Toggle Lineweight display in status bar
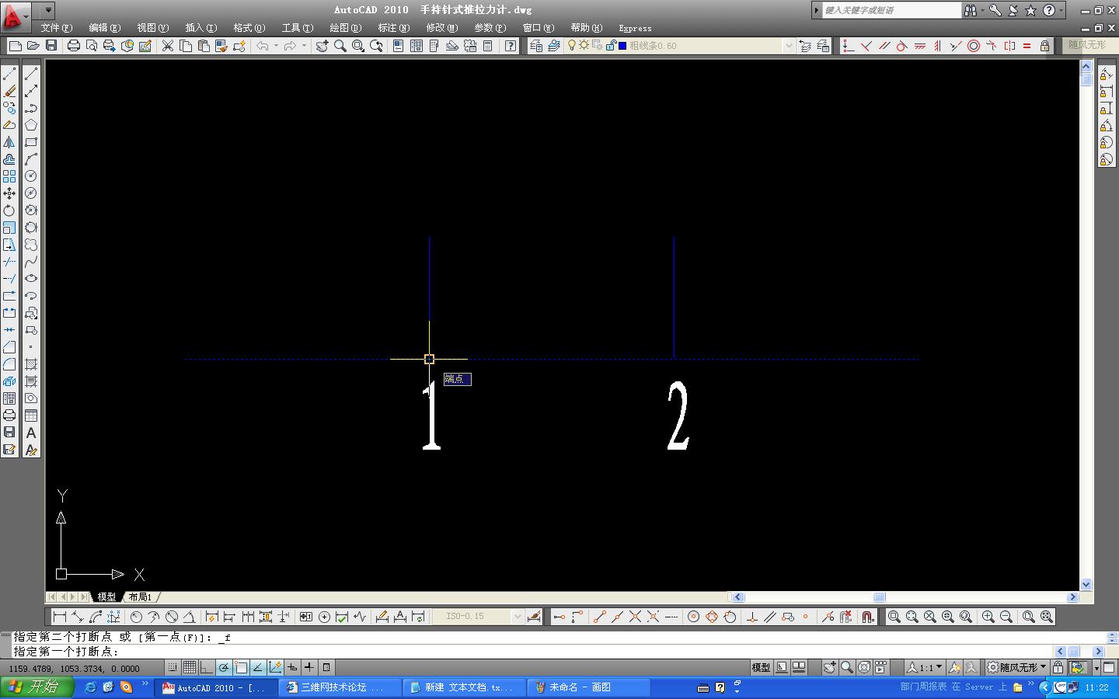The width and height of the screenshot is (1119, 699). click(x=309, y=667)
